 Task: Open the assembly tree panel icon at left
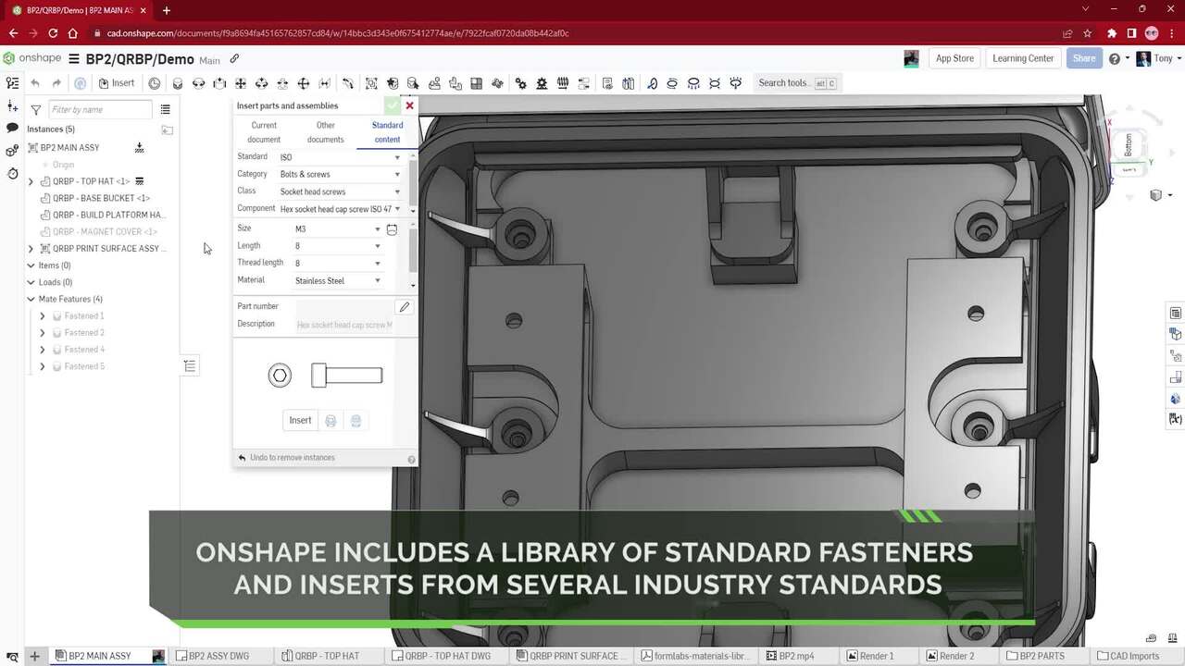[12, 83]
